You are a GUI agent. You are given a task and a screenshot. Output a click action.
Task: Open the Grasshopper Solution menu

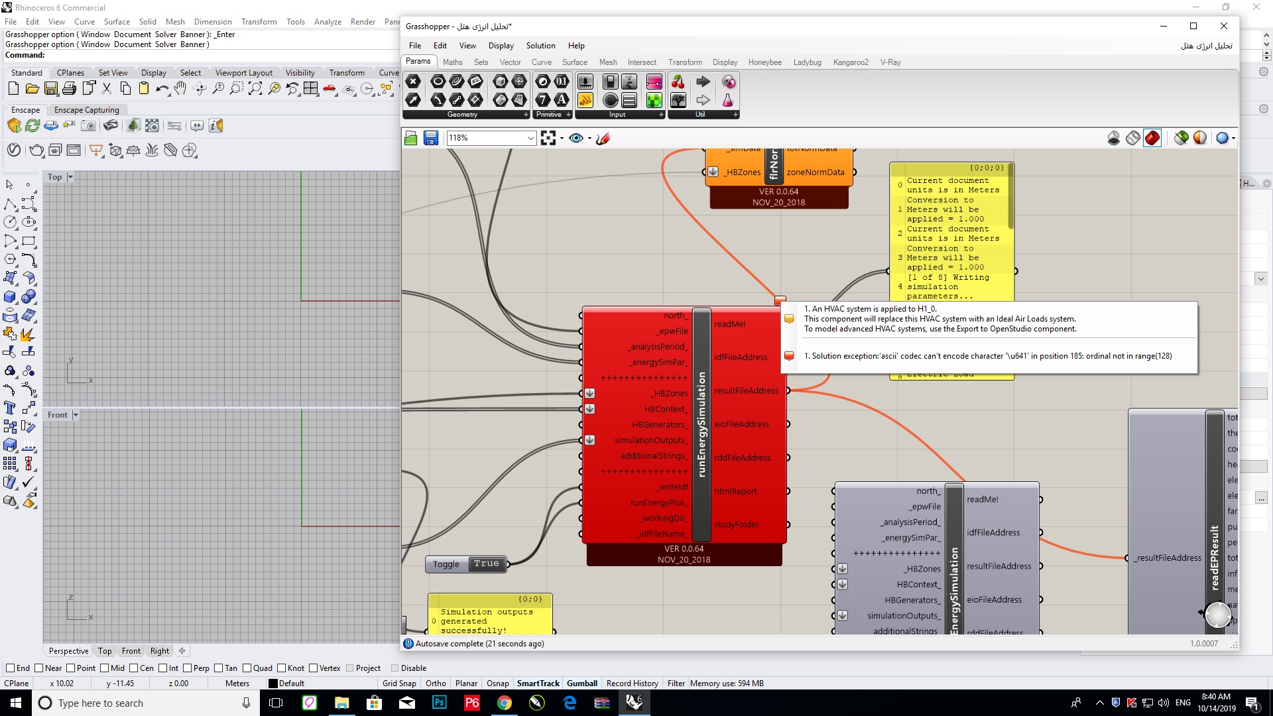point(540,46)
